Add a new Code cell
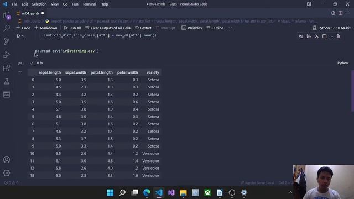354x199 pixels. tap(23, 28)
